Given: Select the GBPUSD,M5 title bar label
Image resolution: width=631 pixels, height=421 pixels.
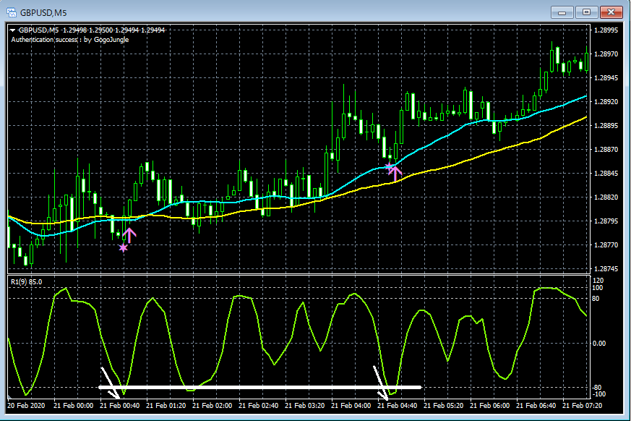Looking at the screenshot, I should click(43, 12).
